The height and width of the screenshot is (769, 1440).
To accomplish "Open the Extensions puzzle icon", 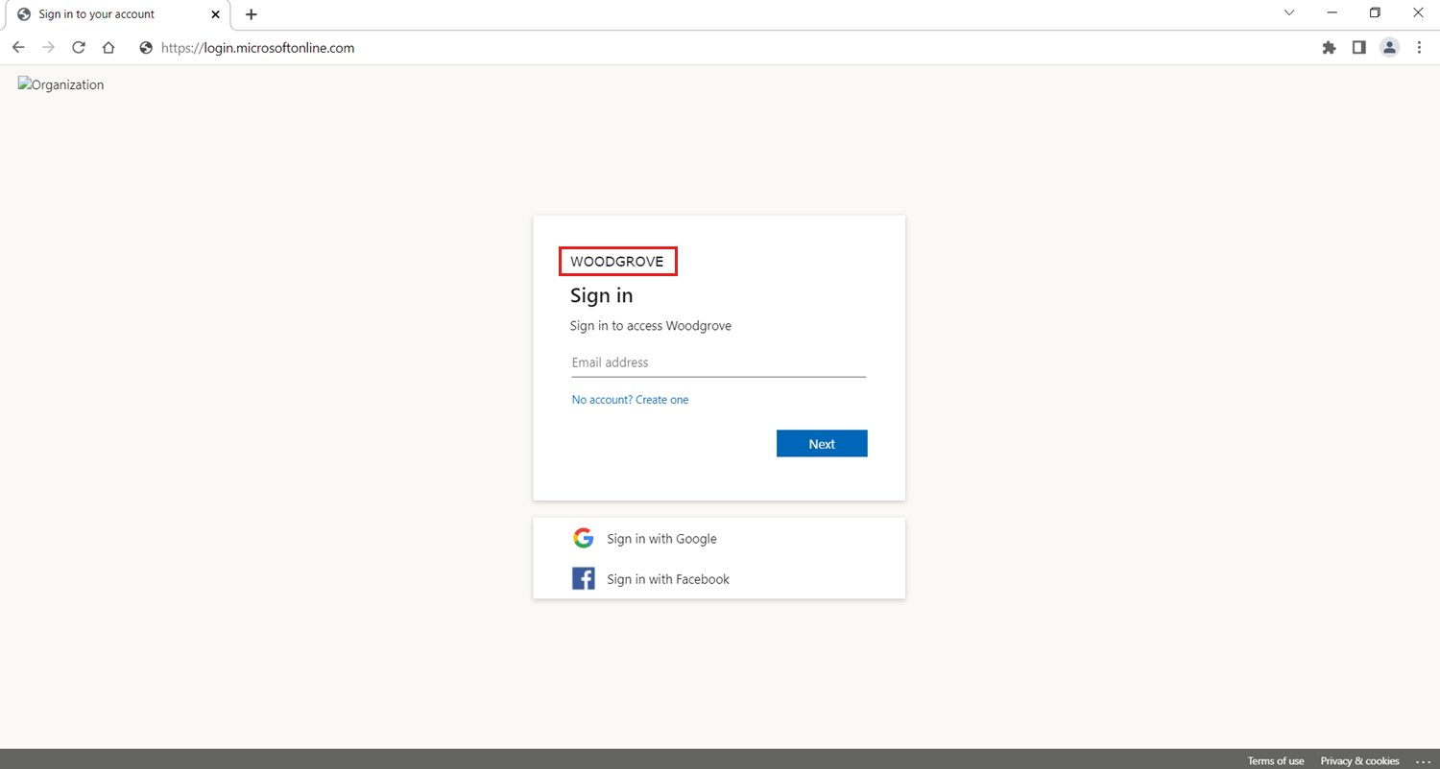I will [x=1329, y=48].
